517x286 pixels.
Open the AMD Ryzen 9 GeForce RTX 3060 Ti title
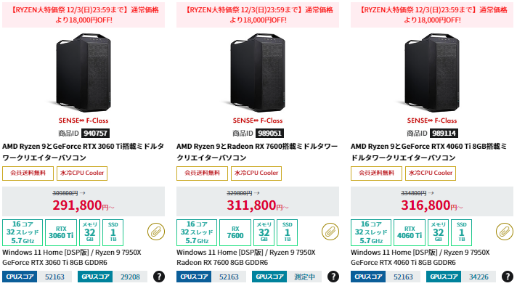tap(83, 152)
